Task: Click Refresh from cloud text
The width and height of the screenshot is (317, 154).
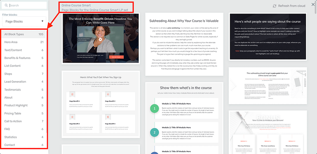Action: point(291,6)
